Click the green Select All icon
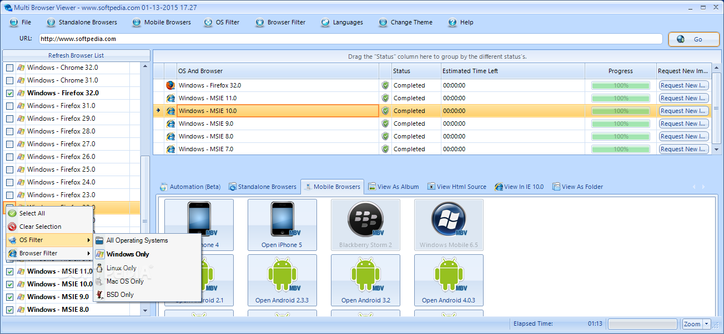Screen dimensions: 724x334 (12, 213)
